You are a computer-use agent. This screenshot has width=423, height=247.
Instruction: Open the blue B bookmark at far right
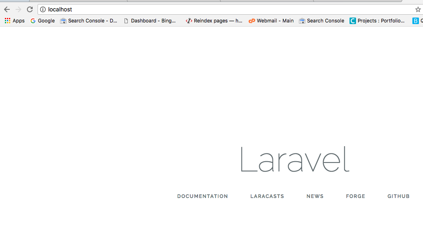417,21
